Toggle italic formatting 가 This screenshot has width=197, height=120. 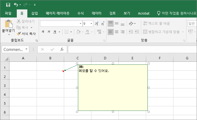pyautogui.click(x=49, y=32)
